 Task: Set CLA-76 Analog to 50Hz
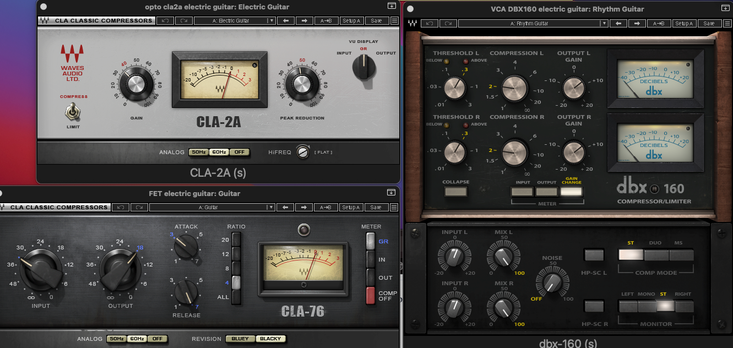116,339
